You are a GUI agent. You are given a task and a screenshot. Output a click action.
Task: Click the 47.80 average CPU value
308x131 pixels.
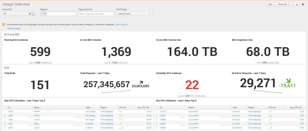149,116
